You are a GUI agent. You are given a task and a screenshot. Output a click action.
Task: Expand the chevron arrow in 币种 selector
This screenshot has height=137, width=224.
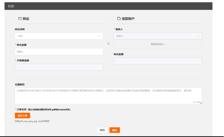coord(99,36)
